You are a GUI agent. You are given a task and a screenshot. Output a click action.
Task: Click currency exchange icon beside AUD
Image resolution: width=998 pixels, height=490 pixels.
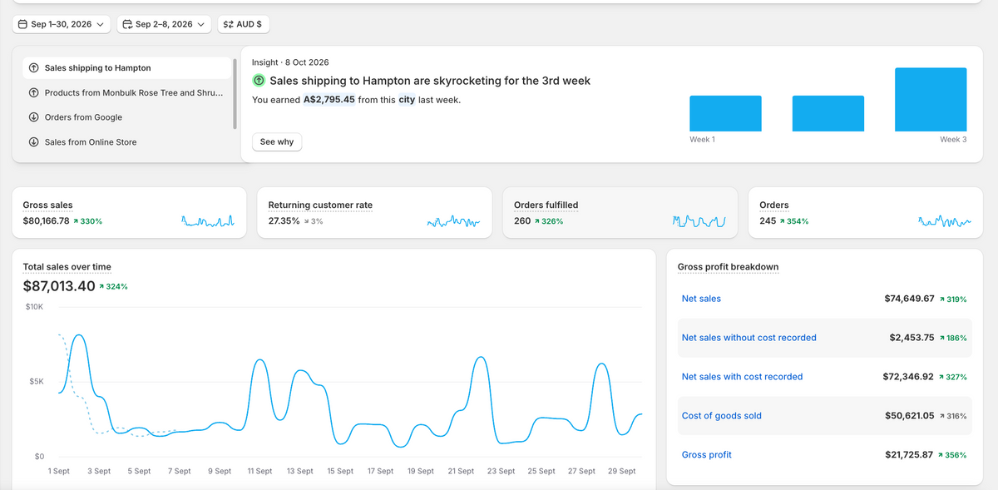point(229,24)
